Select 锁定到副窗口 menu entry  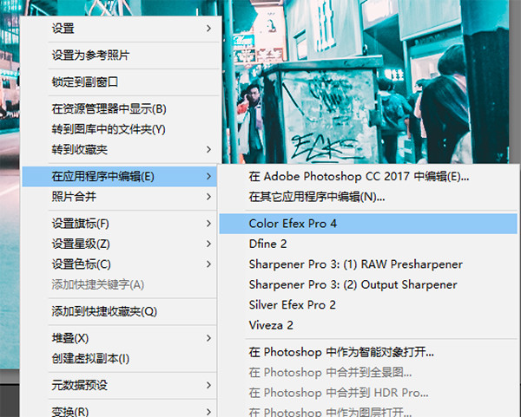(x=84, y=82)
